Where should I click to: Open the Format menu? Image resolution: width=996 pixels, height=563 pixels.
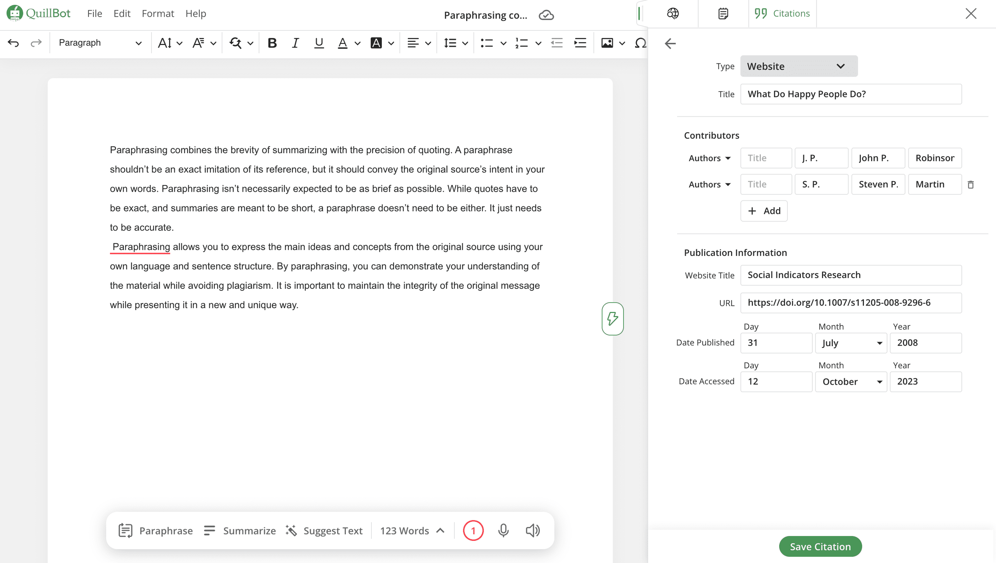pyautogui.click(x=157, y=13)
